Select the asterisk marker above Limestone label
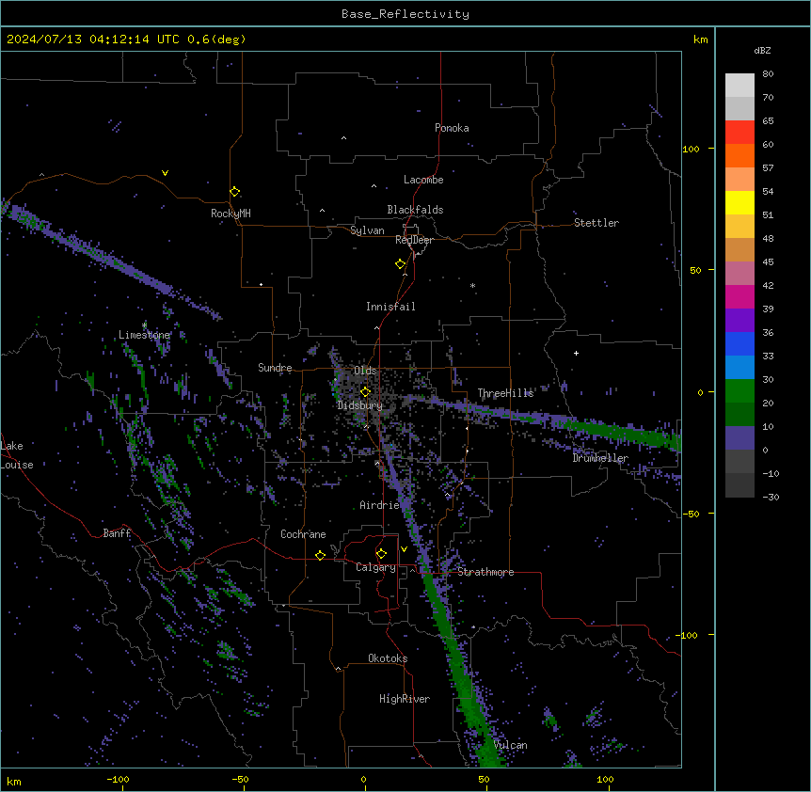This screenshot has height=792, width=811. (x=144, y=325)
